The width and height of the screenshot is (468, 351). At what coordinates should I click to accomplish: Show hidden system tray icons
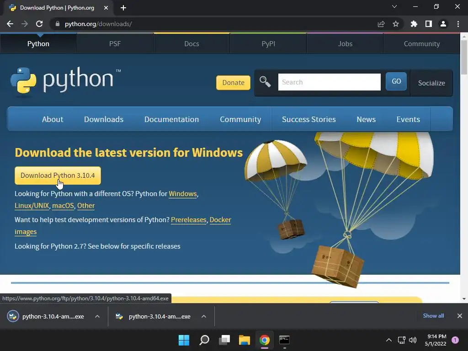tap(389, 340)
